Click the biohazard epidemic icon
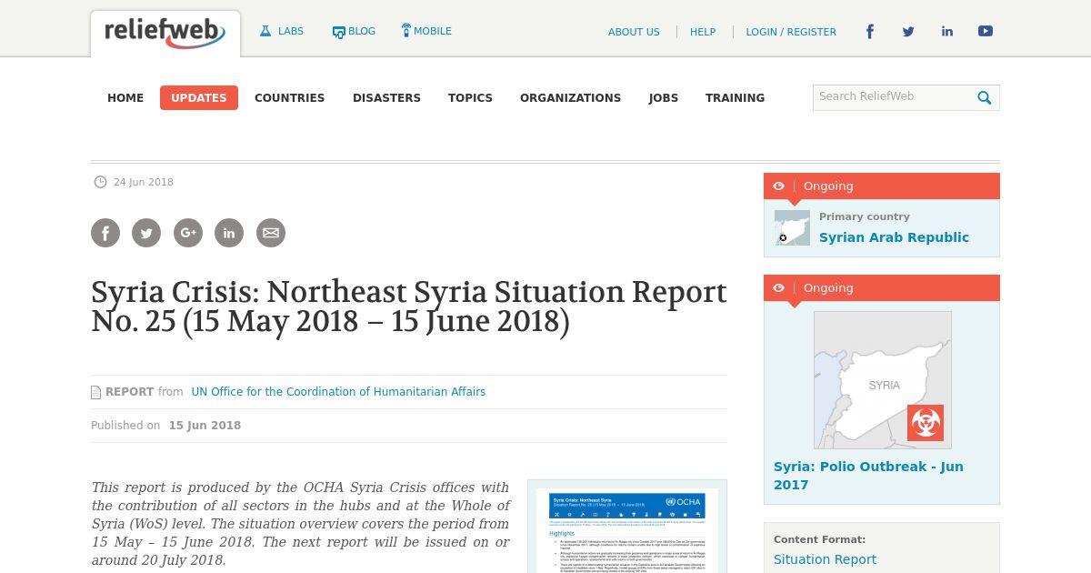The image size is (1091, 573). 926,423
